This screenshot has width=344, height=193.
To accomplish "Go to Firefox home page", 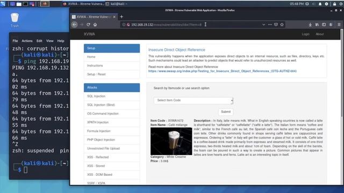I will tap(95, 25).
